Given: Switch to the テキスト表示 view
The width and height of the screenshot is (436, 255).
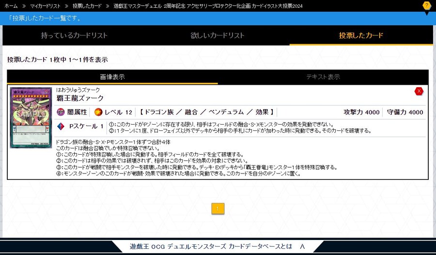Looking at the screenshot, I should click(323, 77).
